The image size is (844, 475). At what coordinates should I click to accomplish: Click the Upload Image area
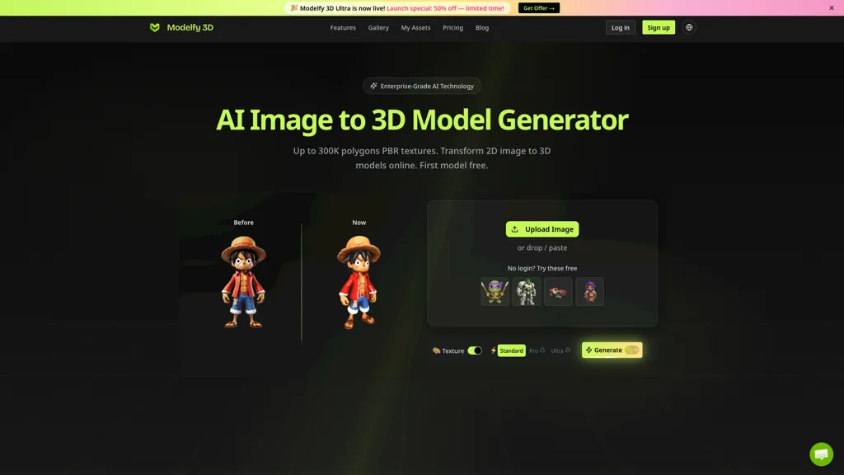click(542, 228)
